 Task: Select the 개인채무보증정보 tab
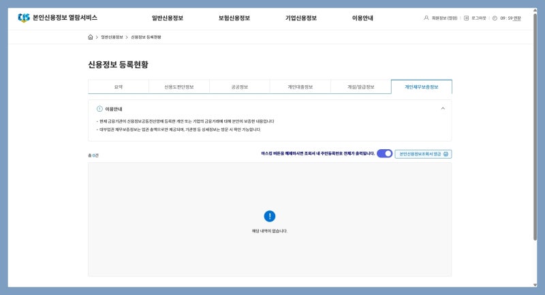pyautogui.click(x=422, y=87)
